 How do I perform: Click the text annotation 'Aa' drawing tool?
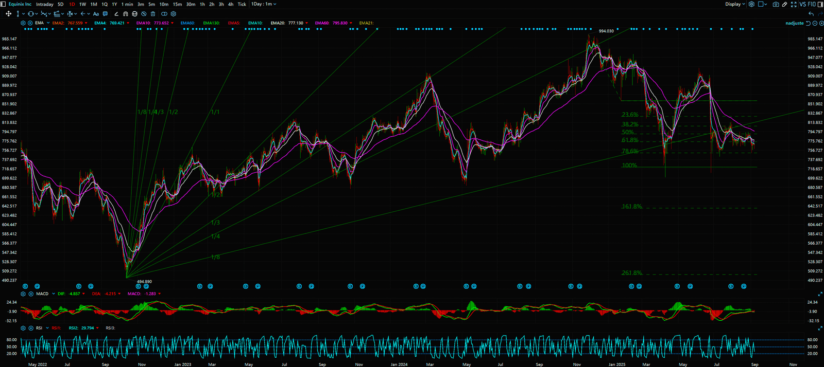(96, 14)
